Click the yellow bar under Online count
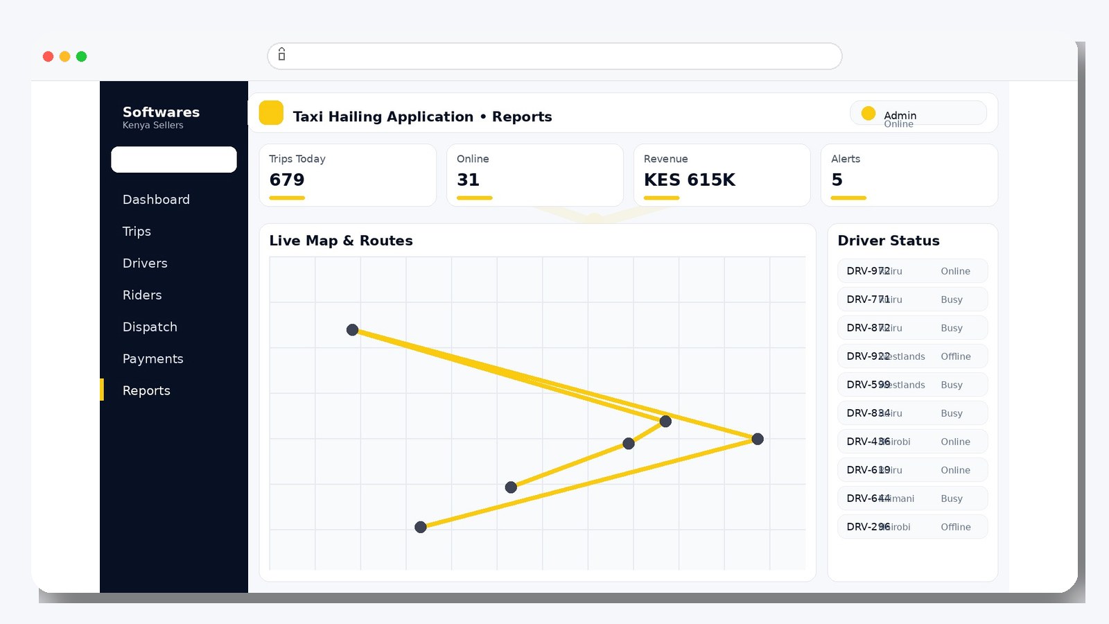The width and height of the screenshot is (1109, 624). [x=474, y=198]
